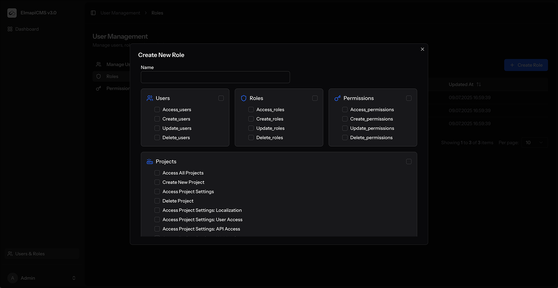Click the Admin avatar circle

13,278
